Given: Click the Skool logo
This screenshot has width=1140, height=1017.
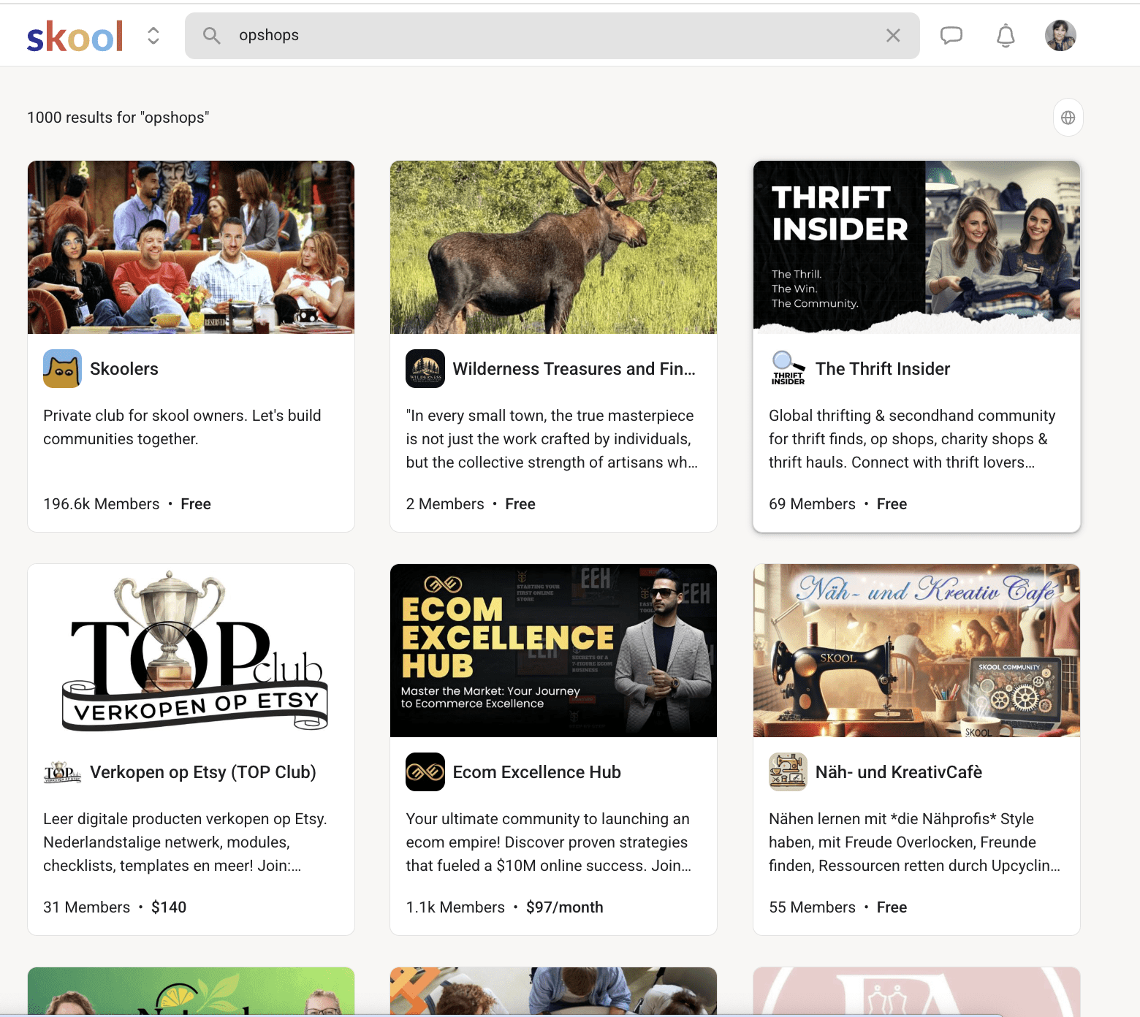Looking at the screenshot, I should point(75,36).
